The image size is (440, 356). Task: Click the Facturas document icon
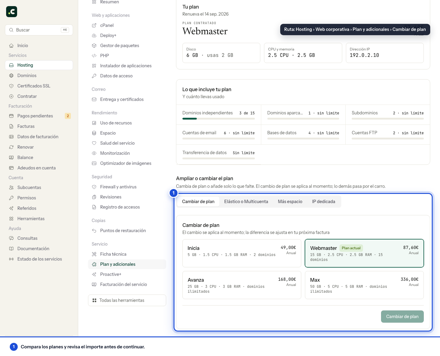click(11, 126)
